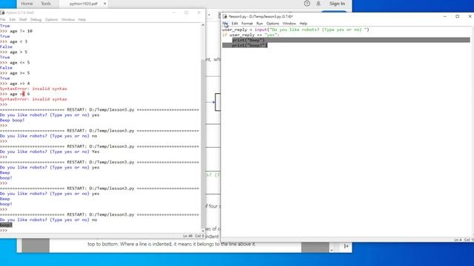This screenshot has width=474, height=266.
Task: Click the last empty shell prompt
Action: click(x=4, y=231)
